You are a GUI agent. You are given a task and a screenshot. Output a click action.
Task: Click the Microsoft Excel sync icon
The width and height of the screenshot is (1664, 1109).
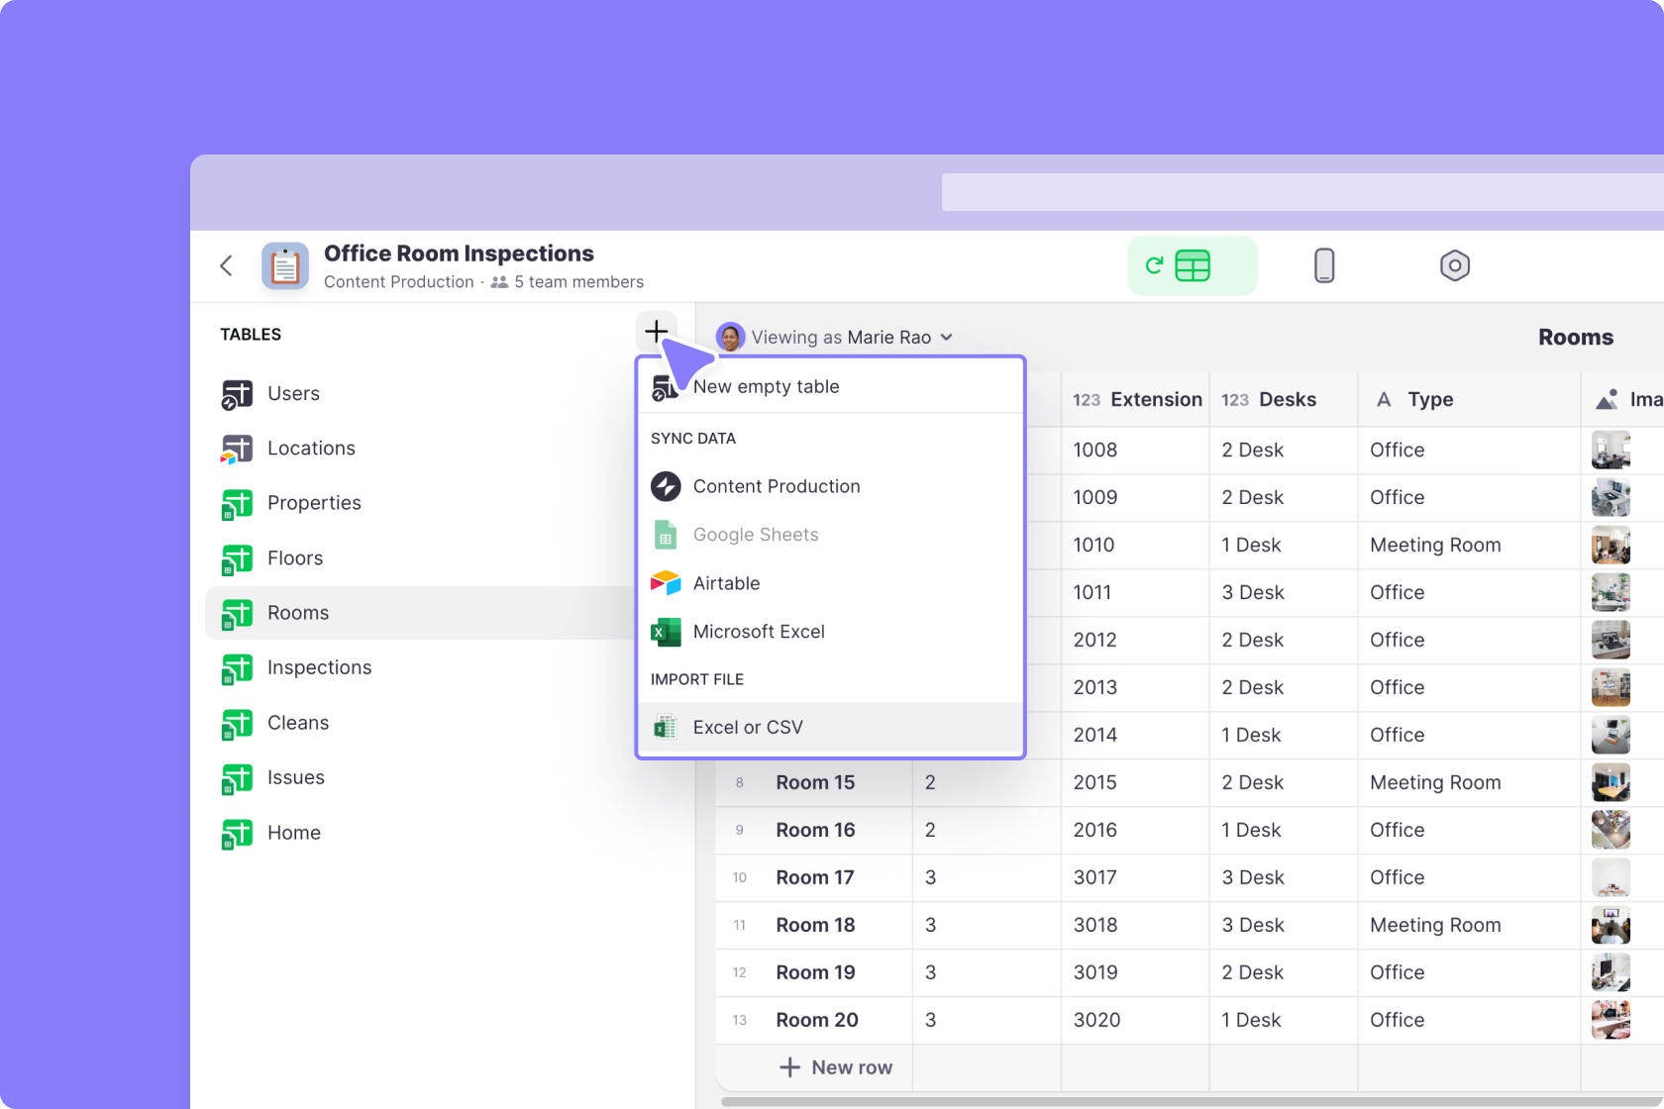point(666,632)
